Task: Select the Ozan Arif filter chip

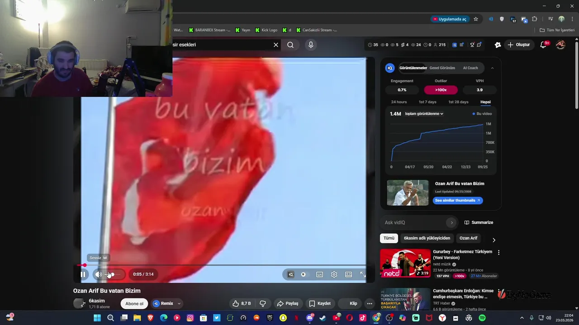Action: [468, 238]
